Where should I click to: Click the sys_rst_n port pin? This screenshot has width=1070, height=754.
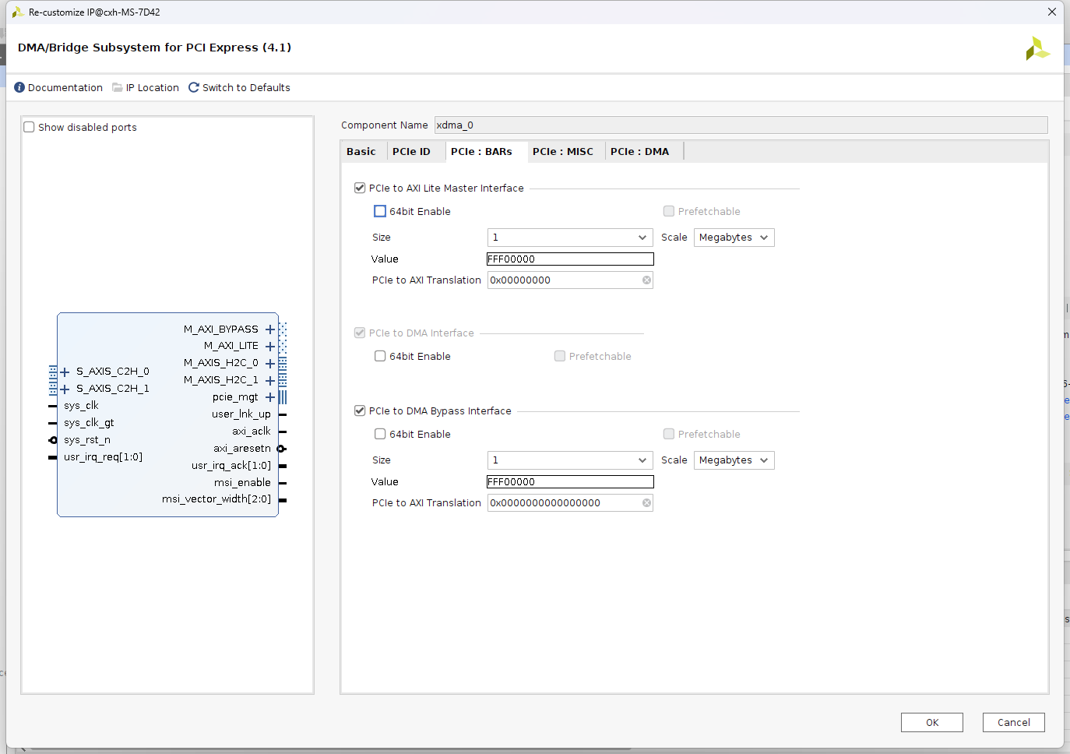point(53,440)
